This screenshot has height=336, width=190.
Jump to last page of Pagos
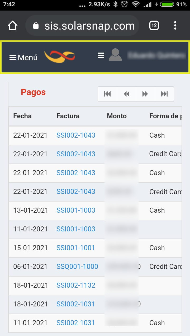tap(164, 94)
